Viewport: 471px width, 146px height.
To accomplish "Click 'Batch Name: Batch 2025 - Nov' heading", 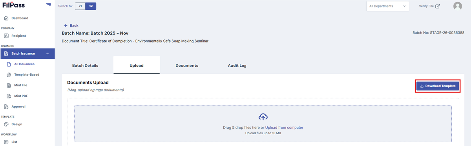I will pos(95,33).
